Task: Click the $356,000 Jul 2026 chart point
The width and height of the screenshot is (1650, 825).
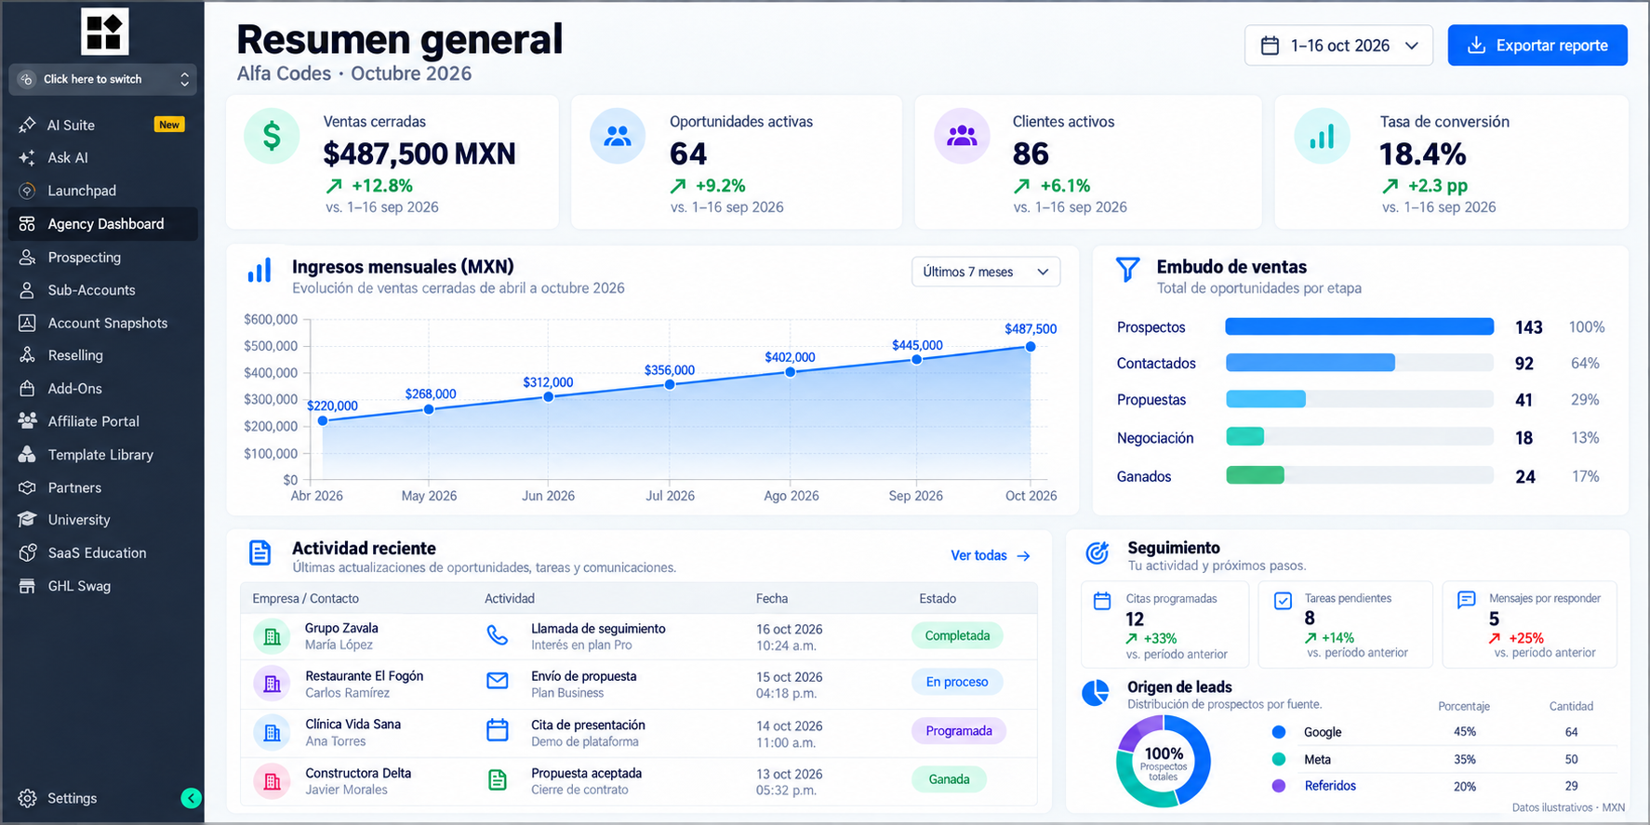Action: [670, 383]
